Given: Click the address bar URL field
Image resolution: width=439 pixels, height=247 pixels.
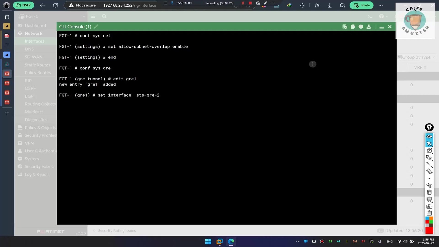Looking at the screenshot, I should [x=130, y=5].
